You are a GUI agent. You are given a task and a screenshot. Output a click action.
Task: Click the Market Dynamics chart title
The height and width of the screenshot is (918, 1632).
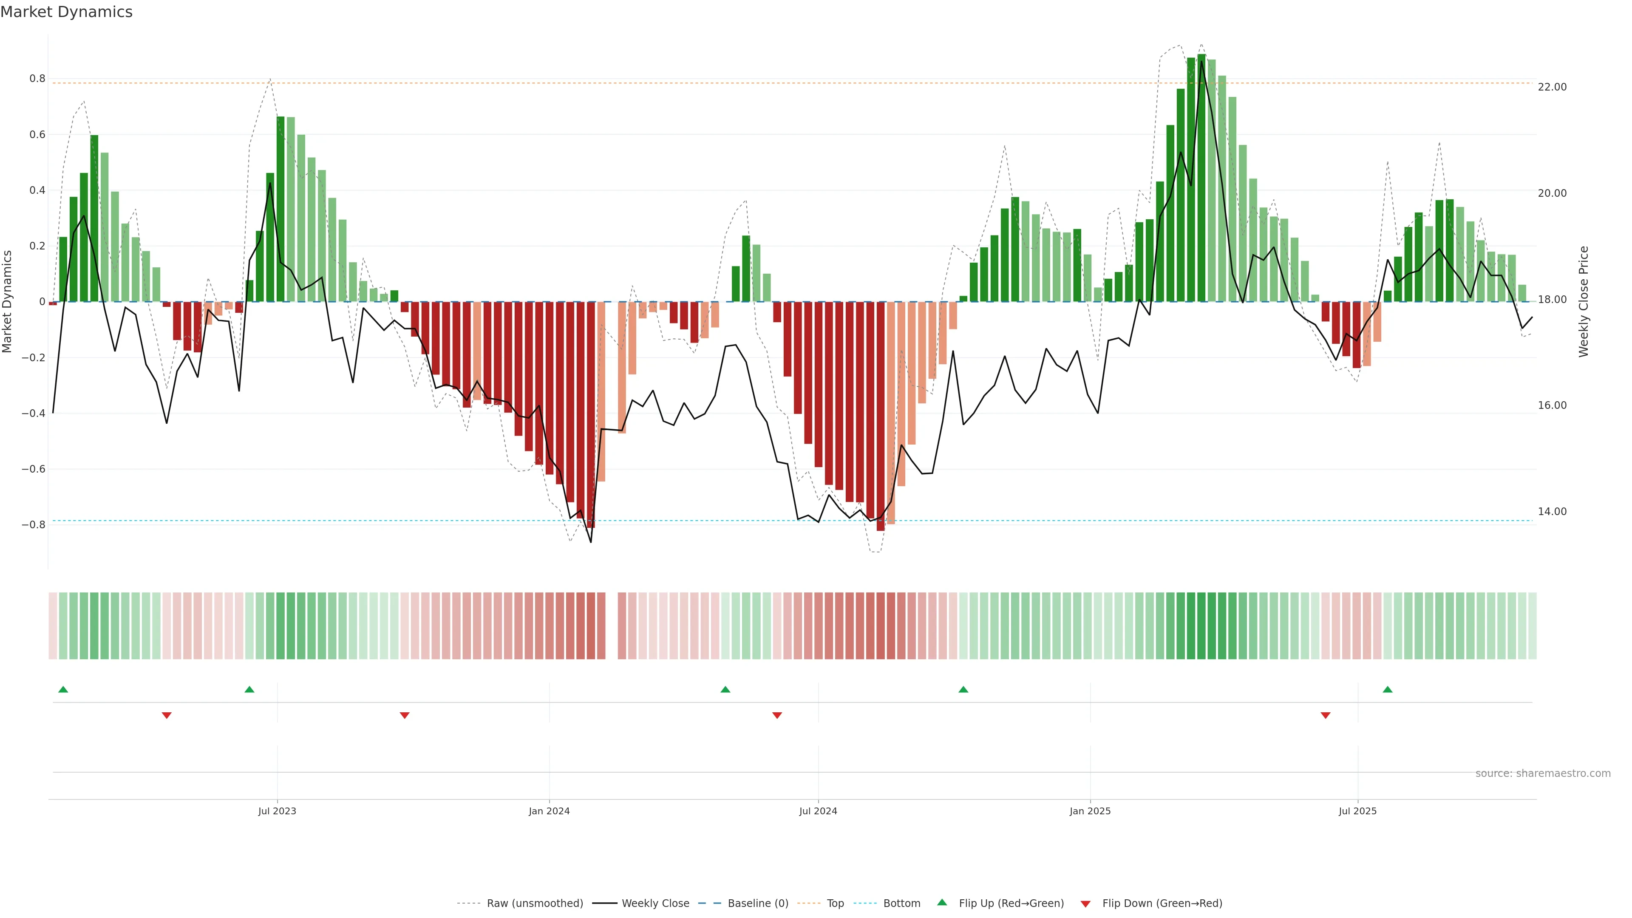(x=67, y=12)
